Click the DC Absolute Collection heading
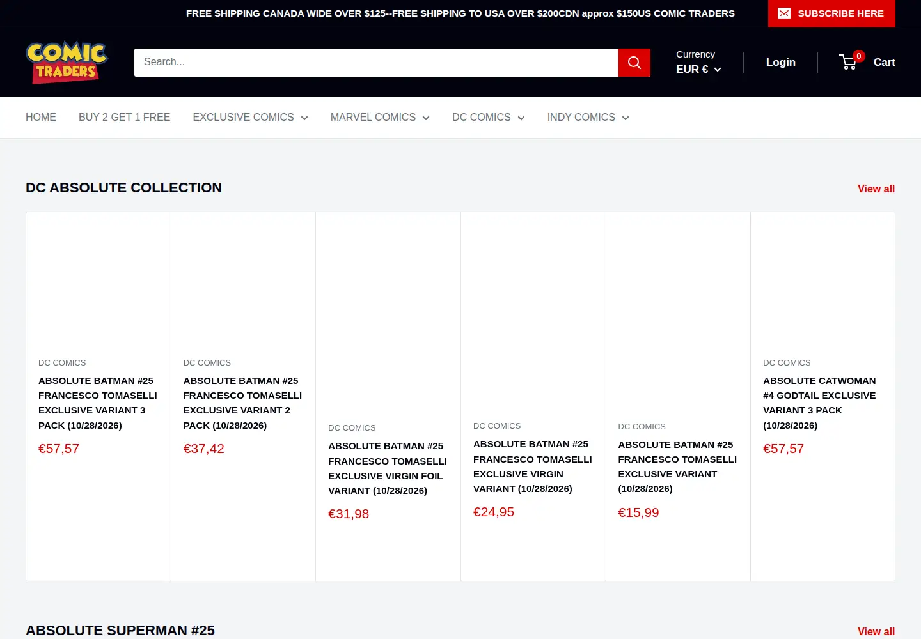 point(123,188)
